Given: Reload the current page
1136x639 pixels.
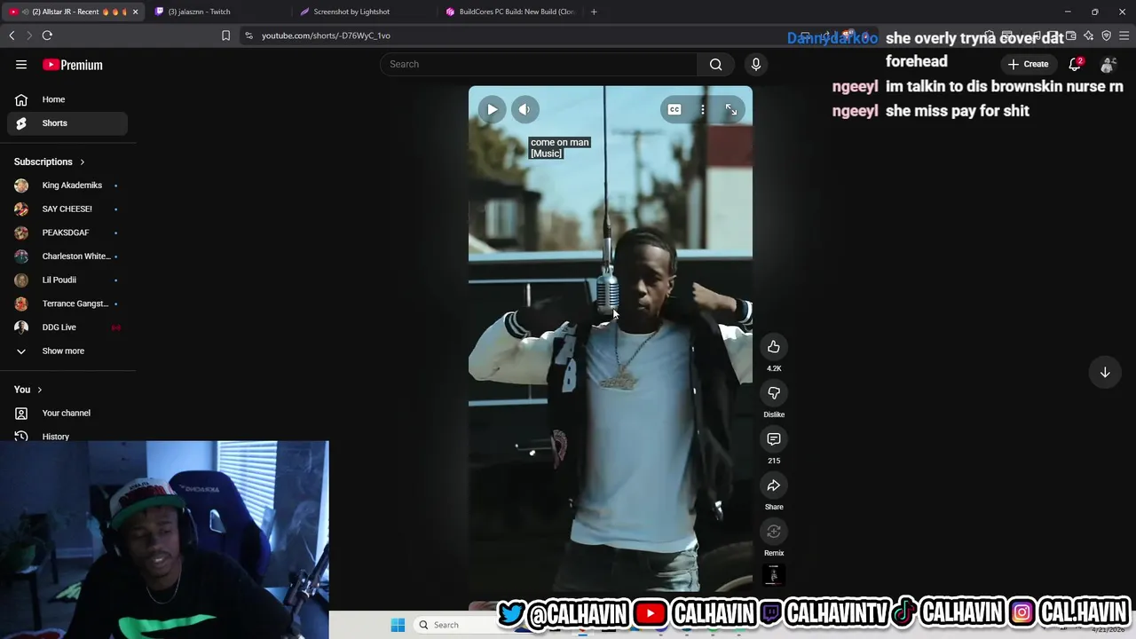Looking at the screenshot, I should (x=47, y=35).
